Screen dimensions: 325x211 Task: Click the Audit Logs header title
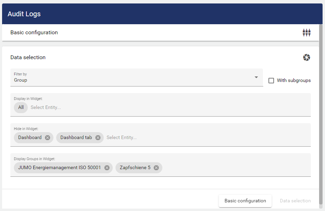click(24, 14)
